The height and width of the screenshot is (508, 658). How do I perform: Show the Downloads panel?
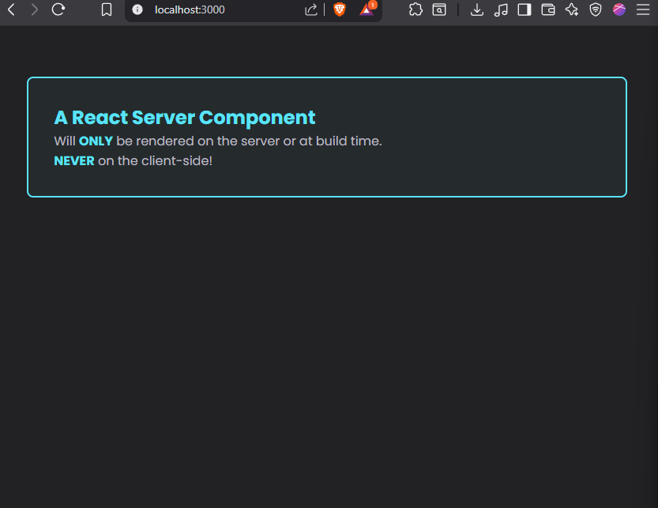pos(477,9)
